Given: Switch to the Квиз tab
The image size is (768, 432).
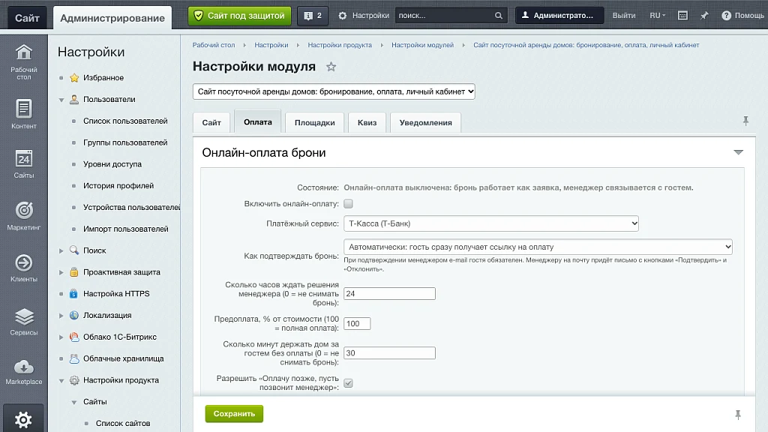Looking at the screenshot, I should [367, 122].
